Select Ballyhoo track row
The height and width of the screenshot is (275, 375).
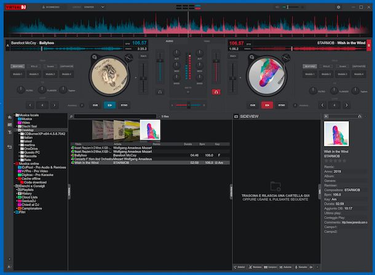pyautogui.click(x=150, y=155)
